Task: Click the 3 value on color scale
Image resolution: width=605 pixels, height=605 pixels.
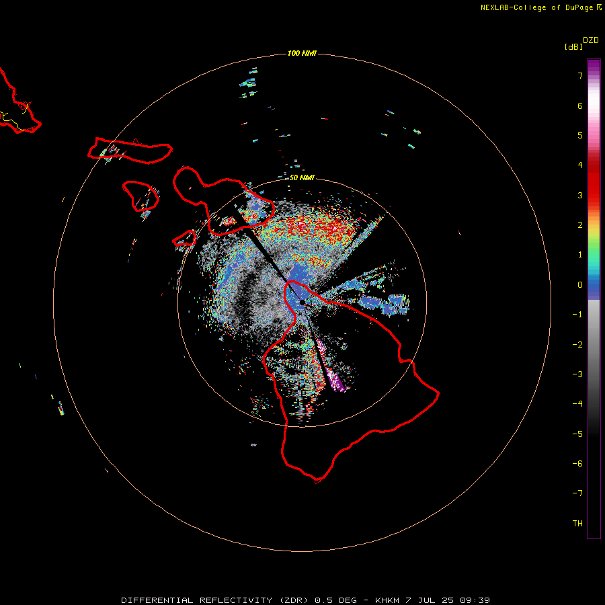Action: tap(580, 195)
